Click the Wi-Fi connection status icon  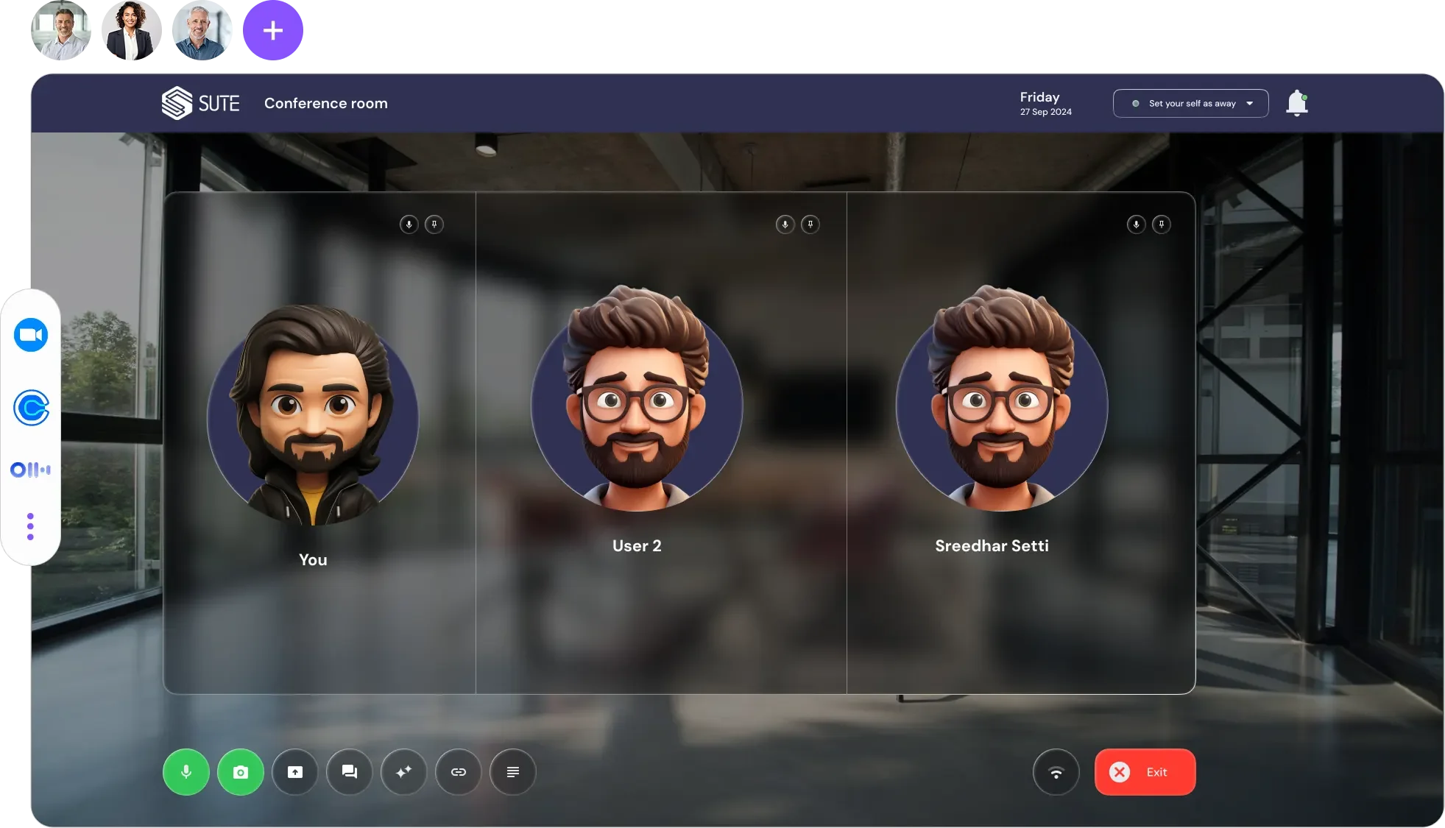pyautogui.click(x=1056, y=771)
